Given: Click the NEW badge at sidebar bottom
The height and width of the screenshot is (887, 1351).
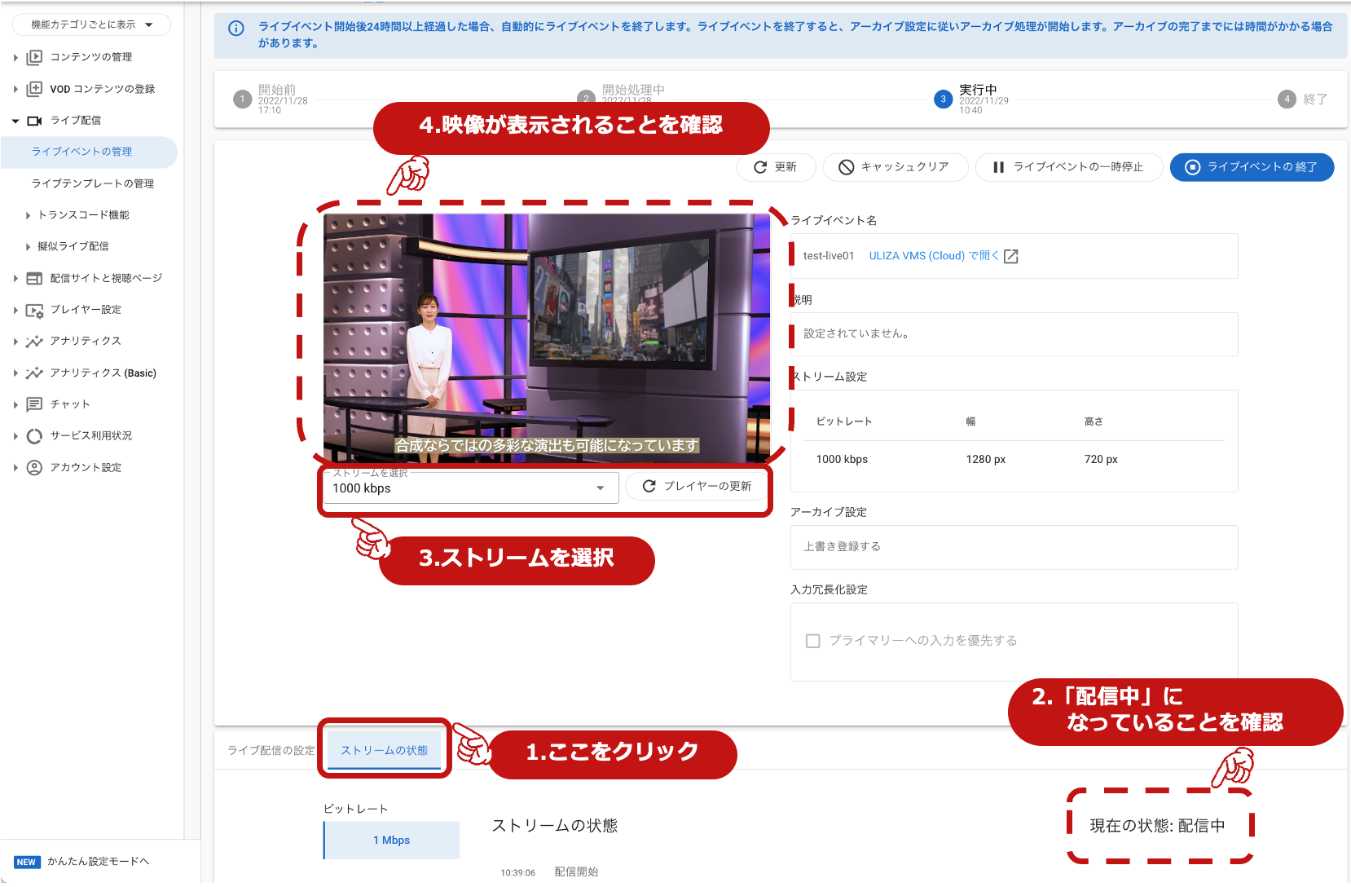Looking at the screenshot, I should [x=27, y=862].
